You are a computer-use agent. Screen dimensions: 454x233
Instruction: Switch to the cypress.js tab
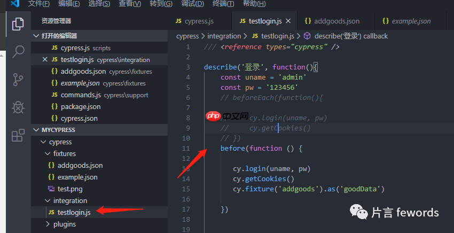[194, 21]
